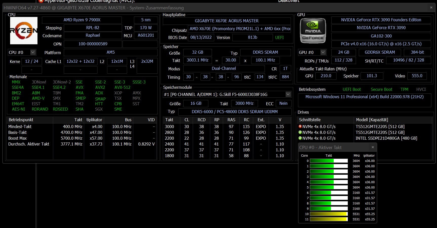Click the HVCI label
This screenshot has height=228, width=437.
click(421, 90)
